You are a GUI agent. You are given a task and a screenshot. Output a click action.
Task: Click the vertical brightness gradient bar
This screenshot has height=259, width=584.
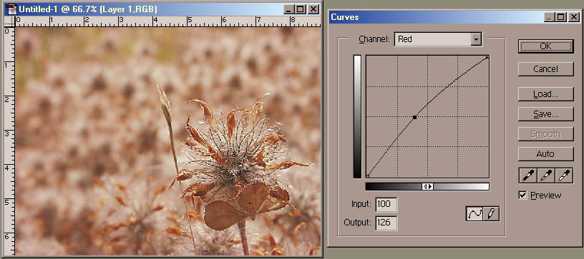click(358, 116)
